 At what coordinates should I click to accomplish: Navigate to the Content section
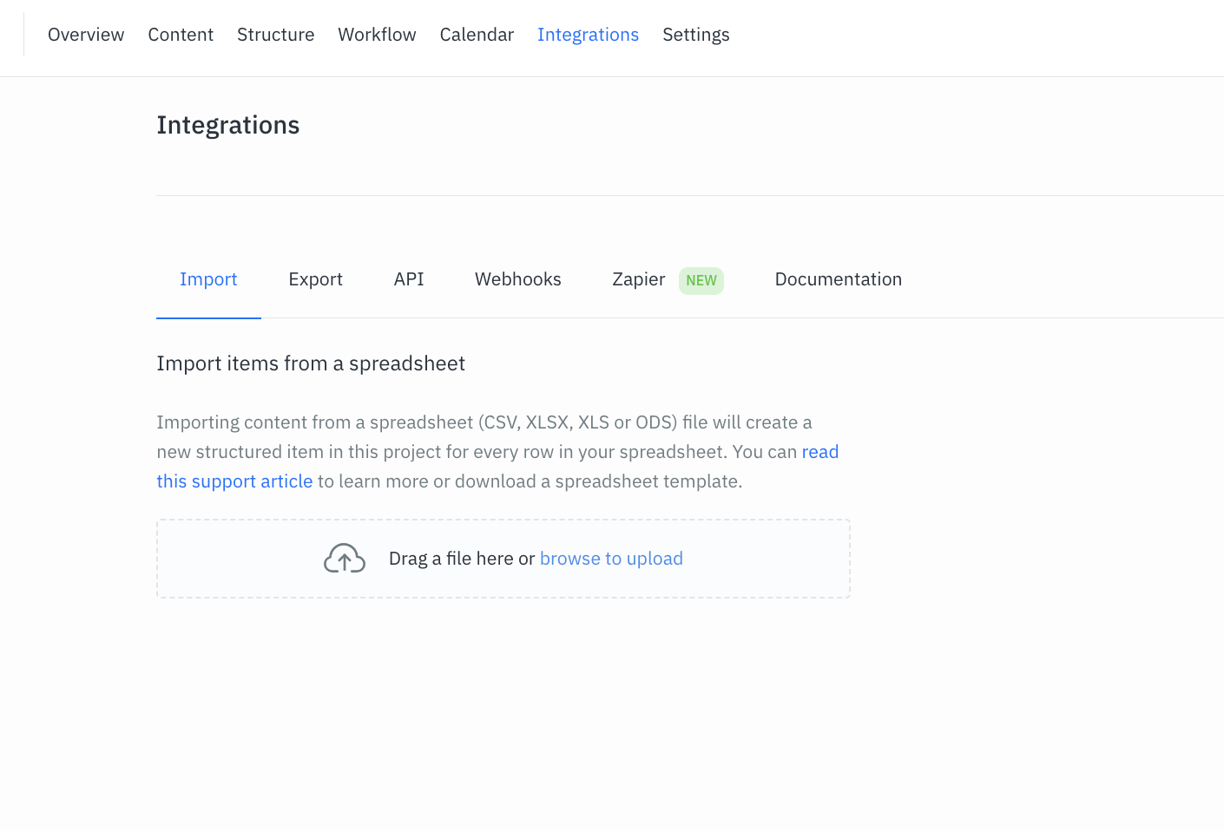click(x=181, y=35)
